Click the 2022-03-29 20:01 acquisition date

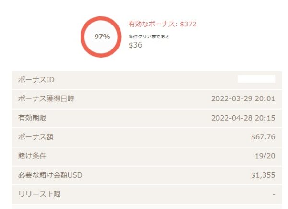243,98
